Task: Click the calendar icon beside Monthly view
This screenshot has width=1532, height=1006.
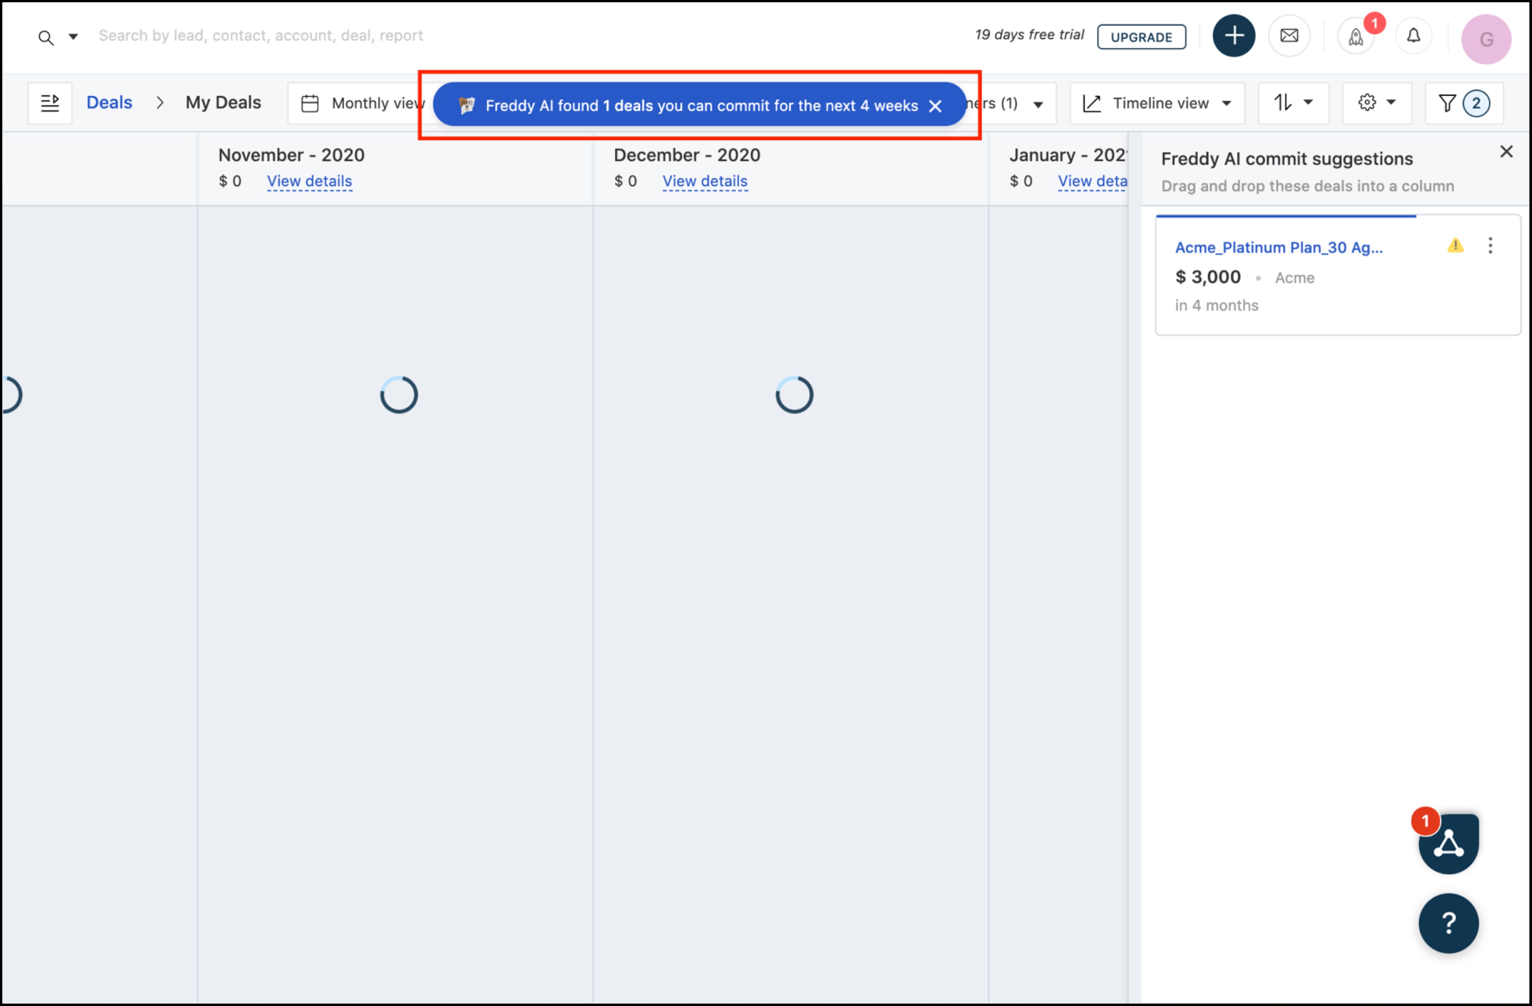Action: [310, 103]
